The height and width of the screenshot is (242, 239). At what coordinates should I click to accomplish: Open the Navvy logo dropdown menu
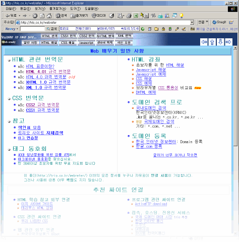tap(12, 29)
